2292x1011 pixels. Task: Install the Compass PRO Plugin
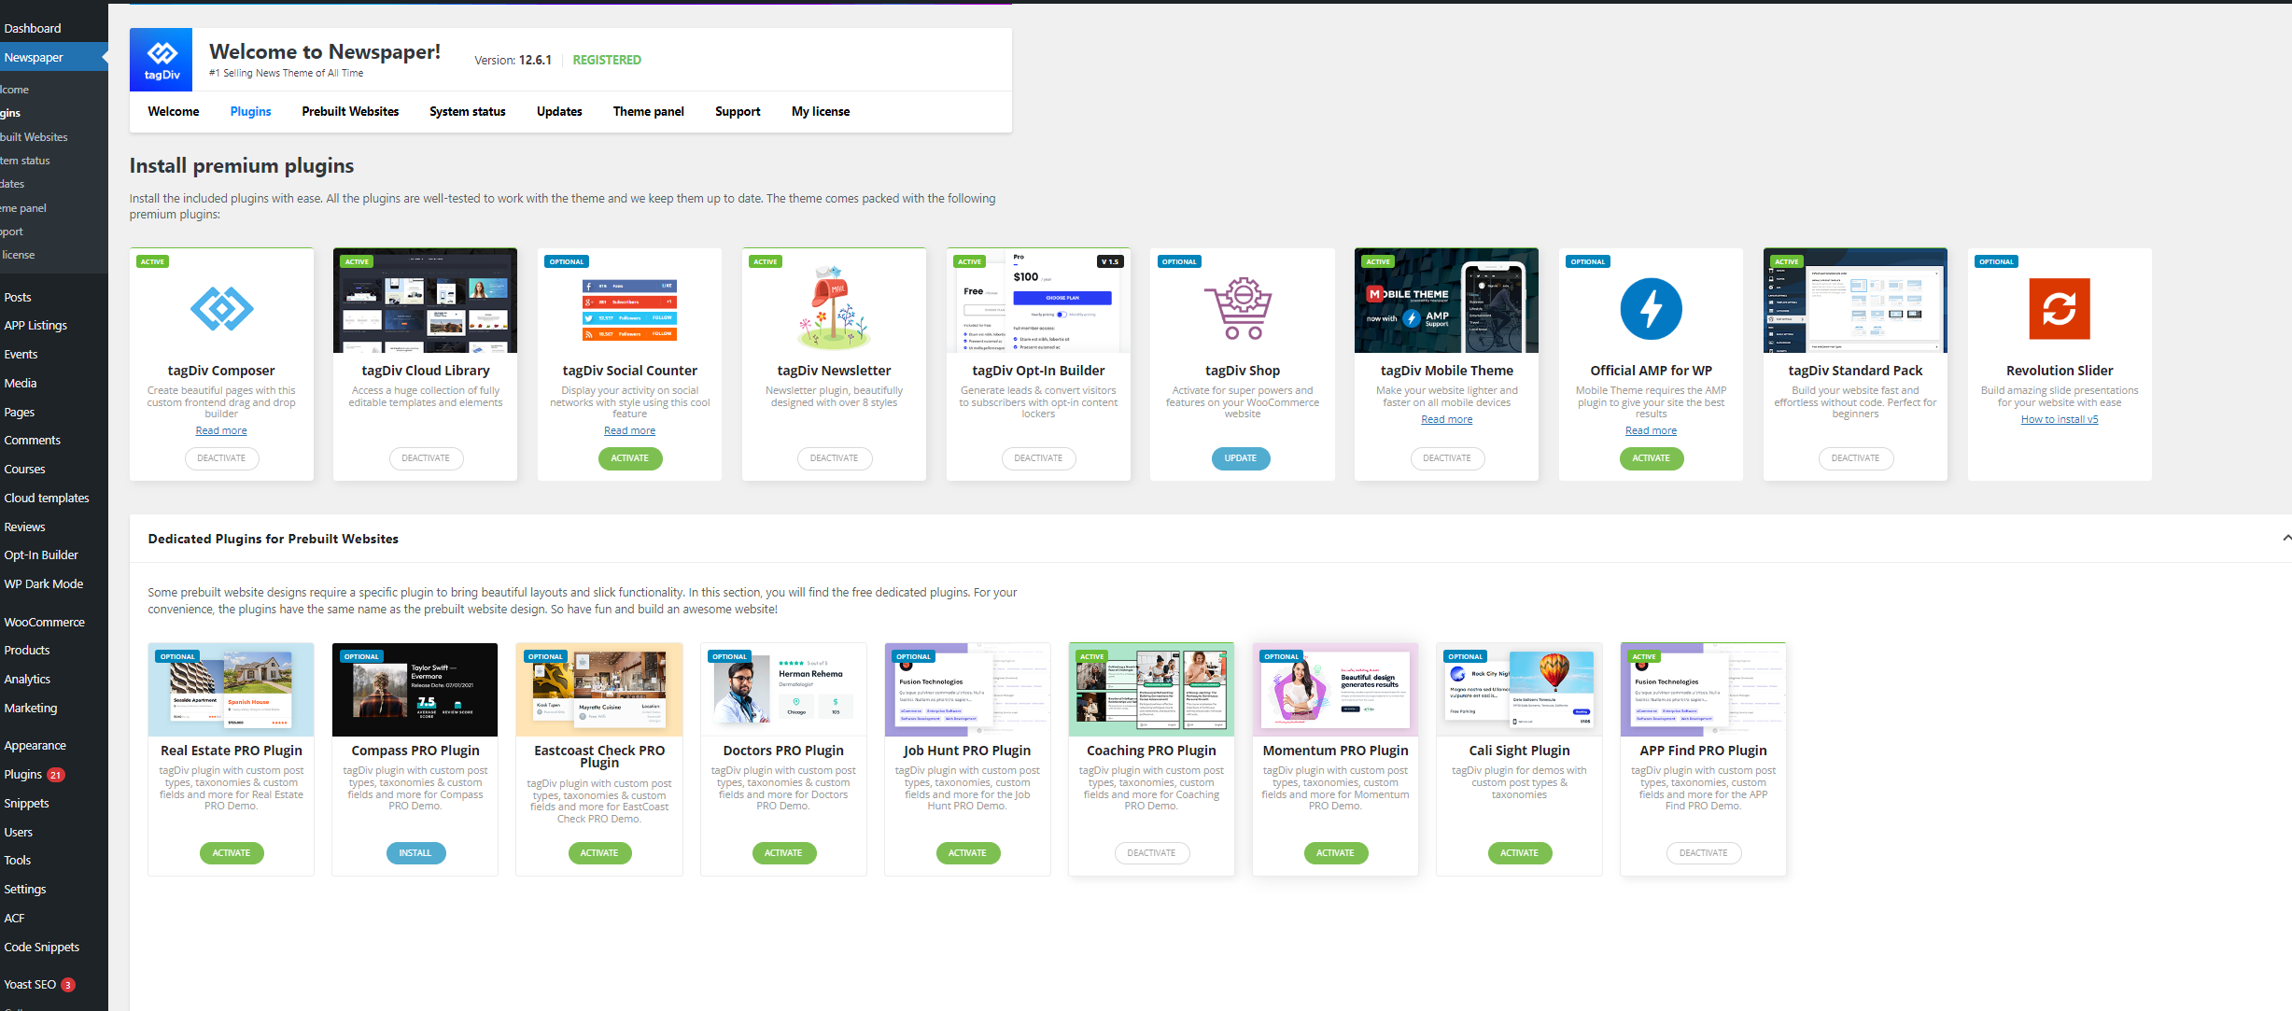tap(415, 853)
